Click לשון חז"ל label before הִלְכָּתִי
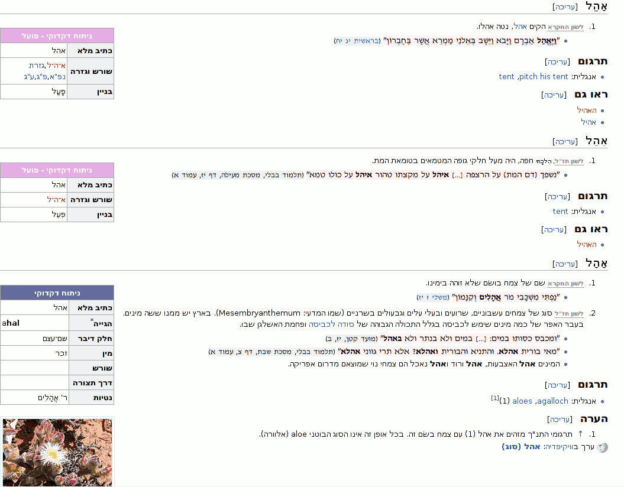Screen dimensions: 624x487 [569, 161]
